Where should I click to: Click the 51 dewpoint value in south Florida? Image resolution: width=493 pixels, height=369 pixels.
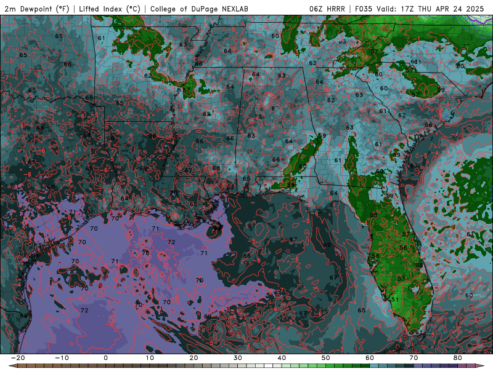point(395,300)
